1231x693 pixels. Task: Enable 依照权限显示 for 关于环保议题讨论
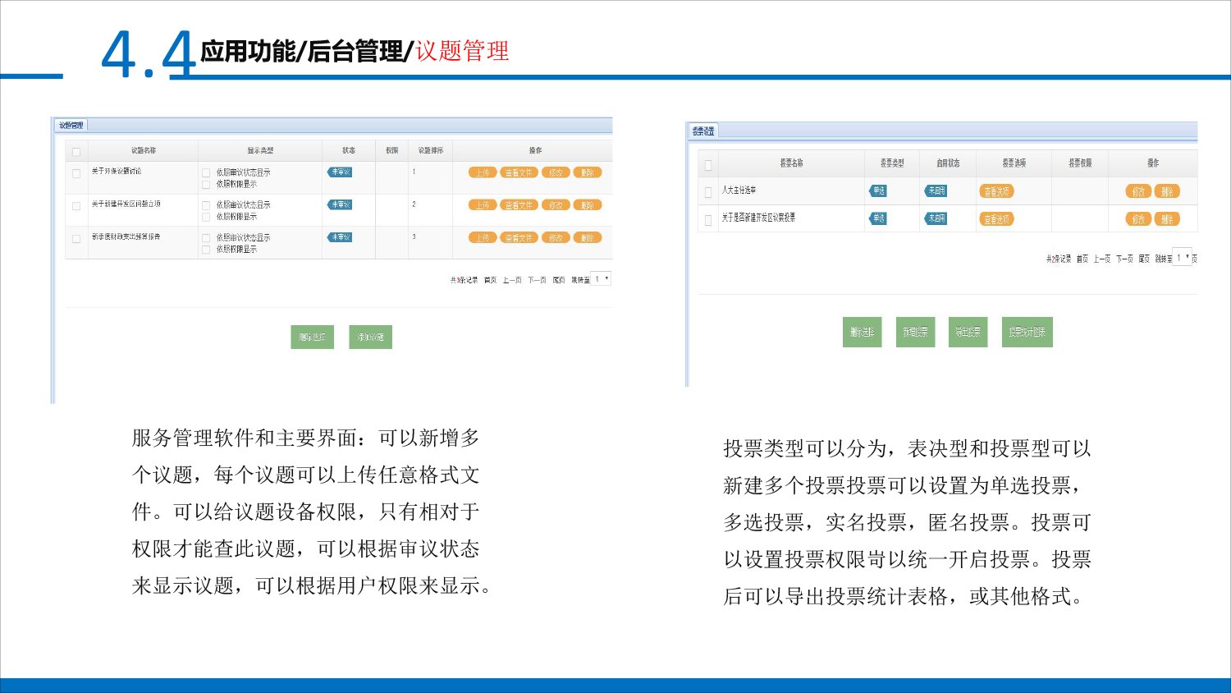pos(206,185)
